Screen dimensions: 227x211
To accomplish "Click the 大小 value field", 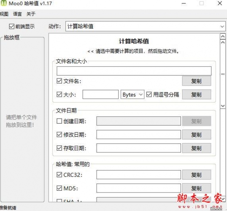I will pos(100,95).
